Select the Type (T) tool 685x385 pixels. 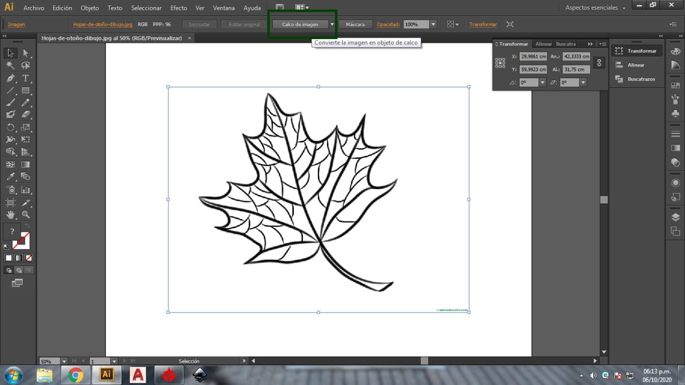[x=25, y=78]
